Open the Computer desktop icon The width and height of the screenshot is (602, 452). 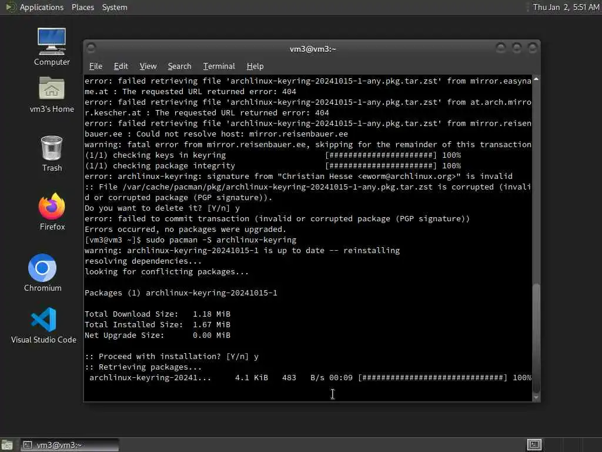pyautogui.click(x=52, y=47)
